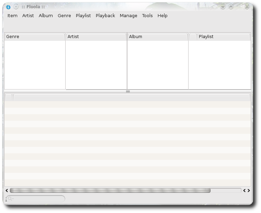Viewport: 261px width, 213px height.
Task: Click the search text field
Action: (x=35, y=199)
